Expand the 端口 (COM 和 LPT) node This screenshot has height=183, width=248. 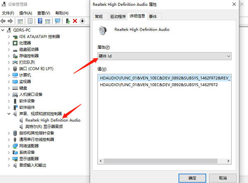(9, 69)
